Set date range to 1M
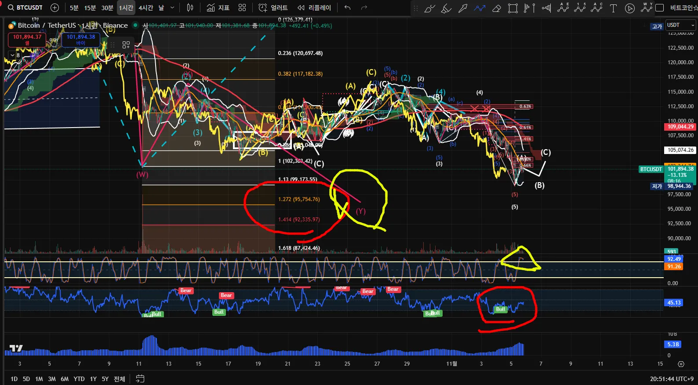The width and height of the screenshot is (698, 385). [39, 379]
